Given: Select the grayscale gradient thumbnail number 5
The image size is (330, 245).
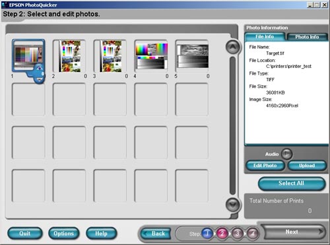Looking at the screenshot, I should 192,56.
